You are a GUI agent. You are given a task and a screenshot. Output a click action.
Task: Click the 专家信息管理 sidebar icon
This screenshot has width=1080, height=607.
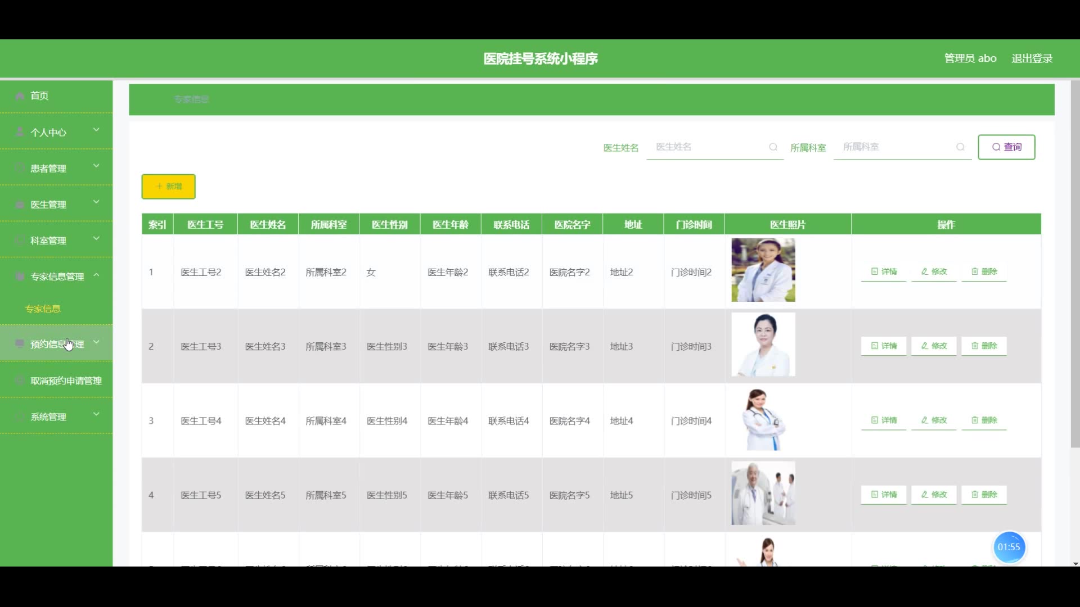20,277
